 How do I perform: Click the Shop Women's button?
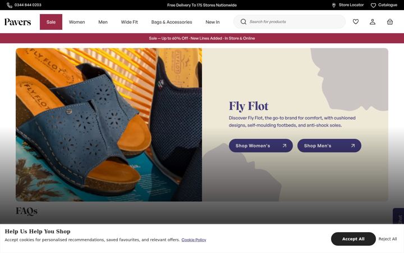[x=261, y=146]
